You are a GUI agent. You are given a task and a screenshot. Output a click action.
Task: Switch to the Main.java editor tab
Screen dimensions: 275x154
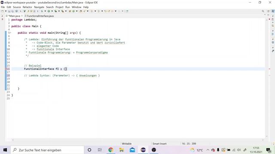(x=14, y=16)
